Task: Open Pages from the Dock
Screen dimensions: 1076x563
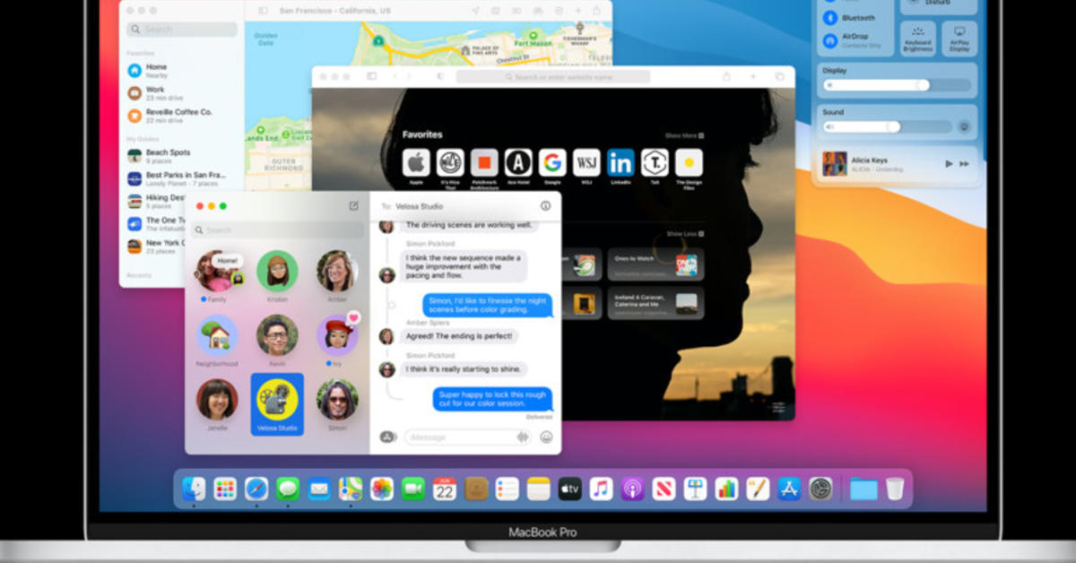Action: [x=759, y=489]
